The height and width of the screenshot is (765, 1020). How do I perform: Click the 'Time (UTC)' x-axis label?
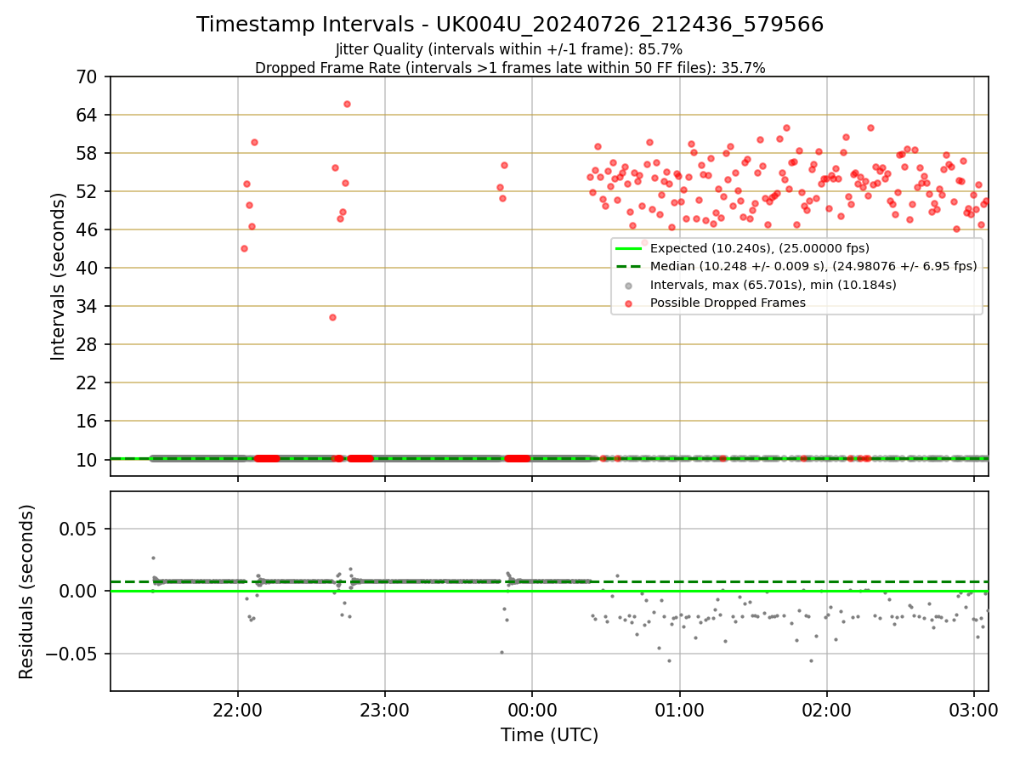click(x=549, y=735)
